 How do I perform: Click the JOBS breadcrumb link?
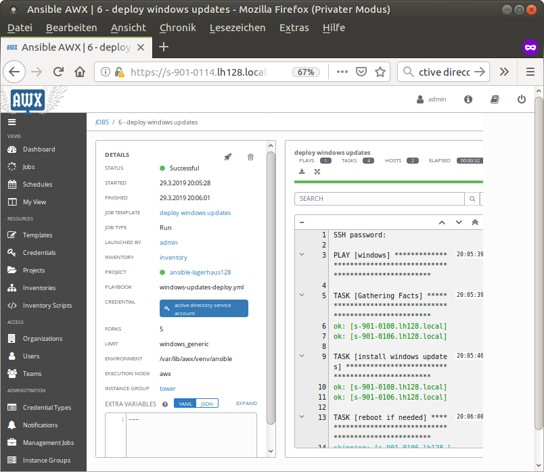point(102,122)
